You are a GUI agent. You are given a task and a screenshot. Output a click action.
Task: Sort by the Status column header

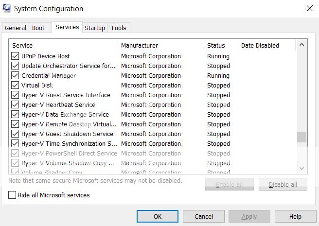tap(221, 45)
